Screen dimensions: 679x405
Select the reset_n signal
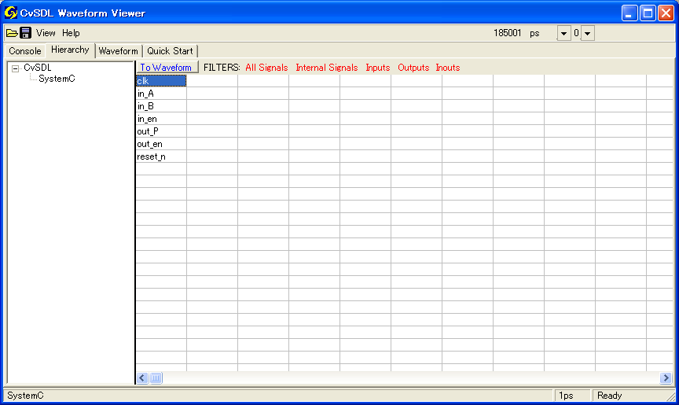pos(161,156)
